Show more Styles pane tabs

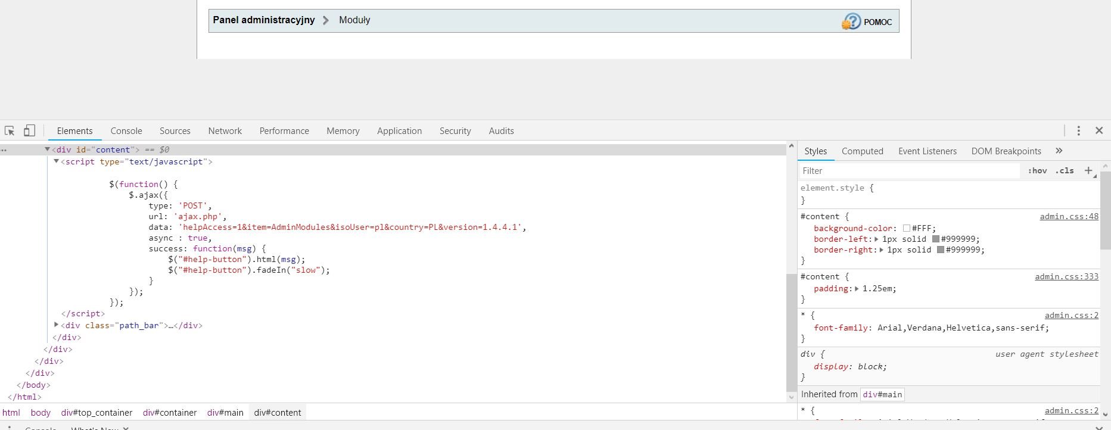coord(1059,151)
